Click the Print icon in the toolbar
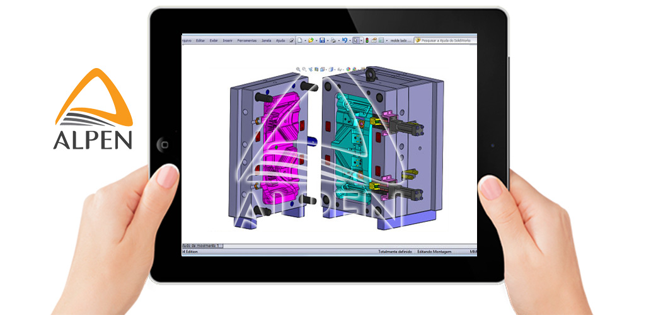This screenshot has height=315, width=668. pos(333,40)
